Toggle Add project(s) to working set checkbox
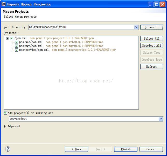The height and width of the screenshot is (156, 167). coord(5,113)
